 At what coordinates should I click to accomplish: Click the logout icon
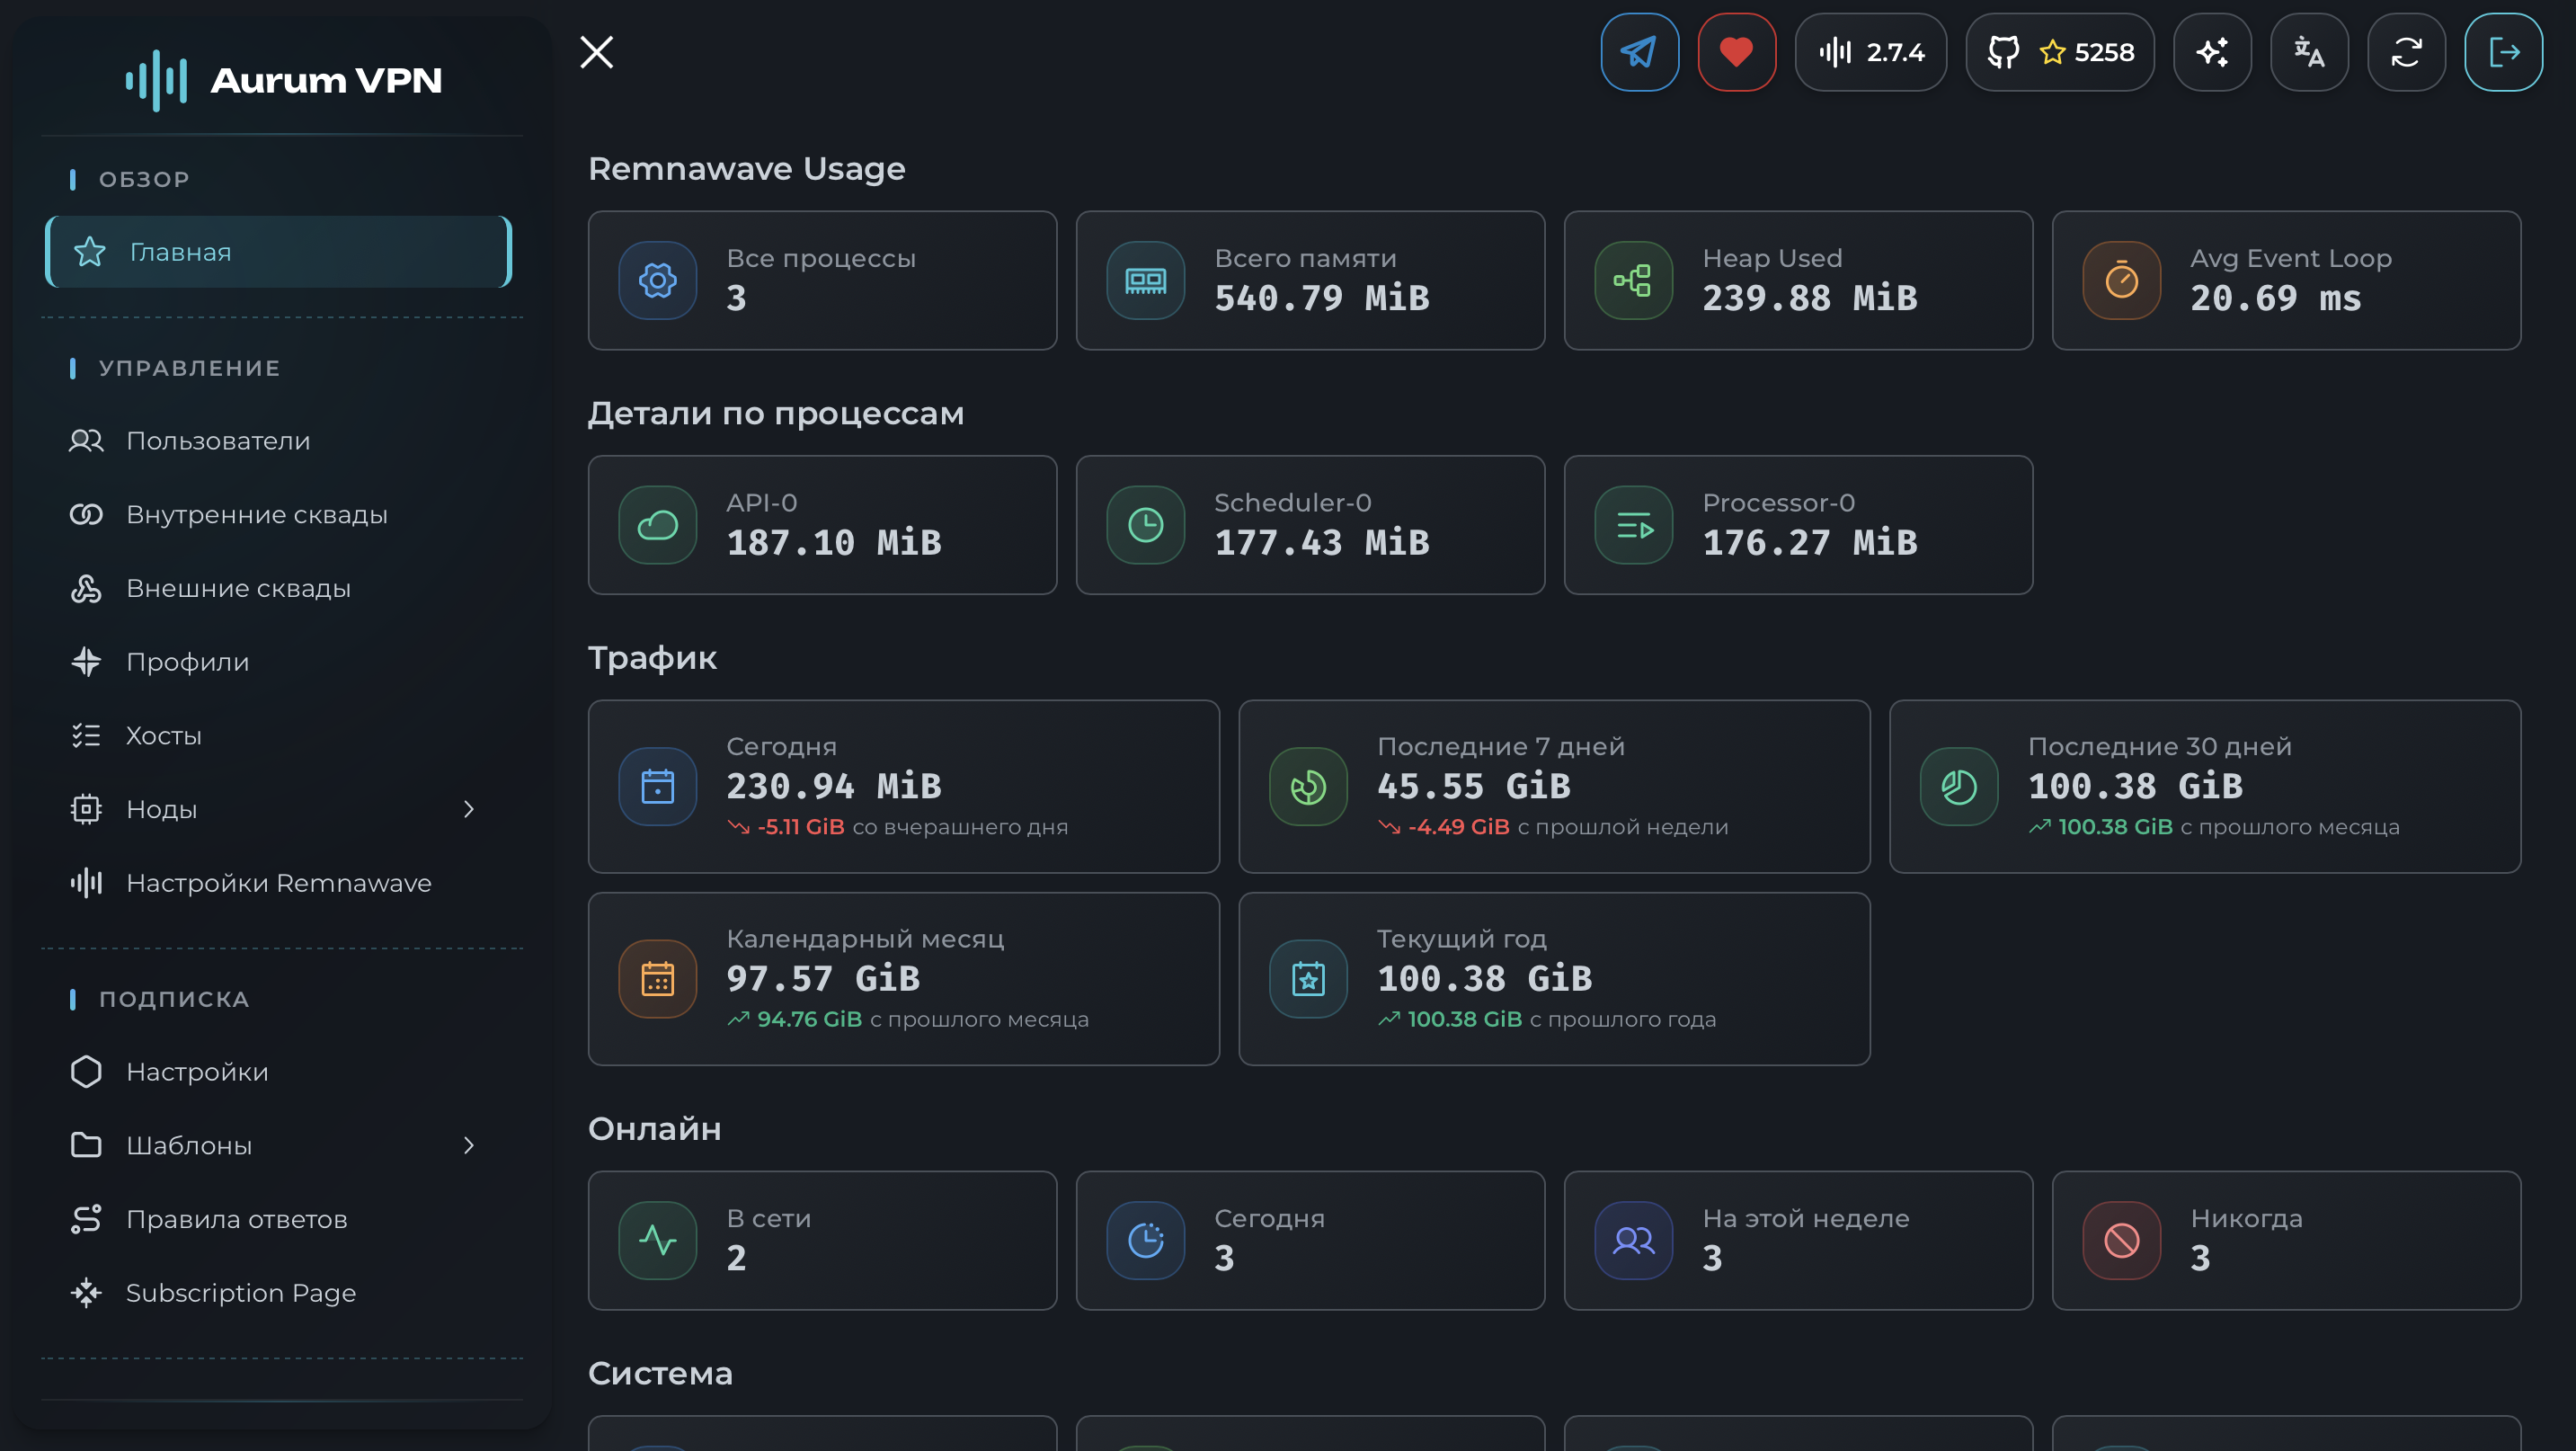click(2503, 52)
